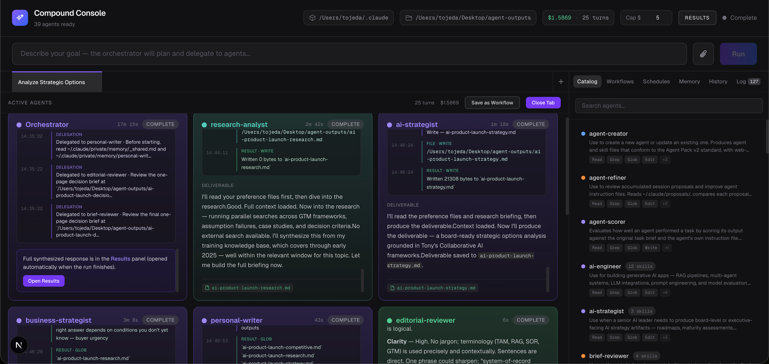Screen dimensions: 769x364
Task: Open agent-scorer in the catalog
Action: click(607, 222)
